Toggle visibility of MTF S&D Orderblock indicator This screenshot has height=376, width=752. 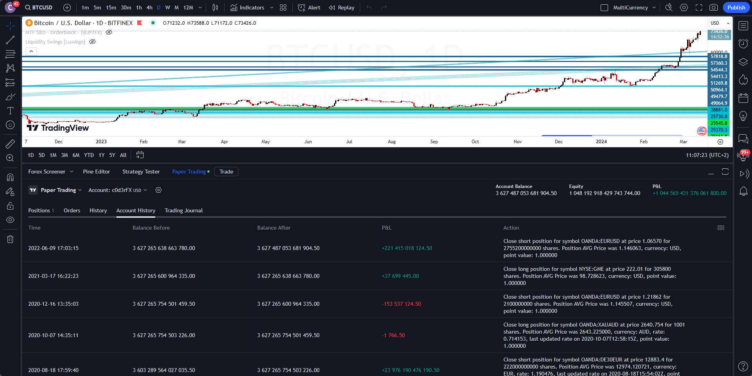pyautogui.click(x=109, y=33)
